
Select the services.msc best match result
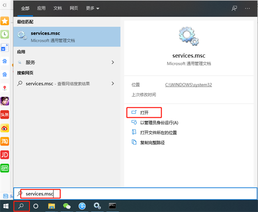pyautogui.click(x=67, y=37)
